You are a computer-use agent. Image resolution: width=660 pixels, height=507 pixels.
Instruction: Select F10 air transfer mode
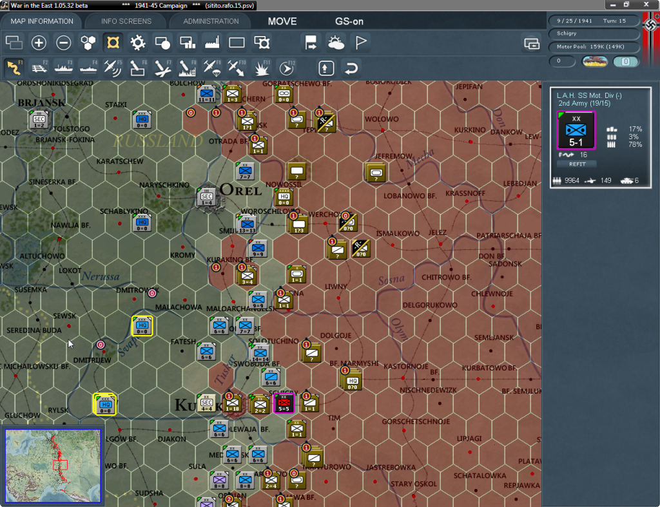click(x=237, y=68)
